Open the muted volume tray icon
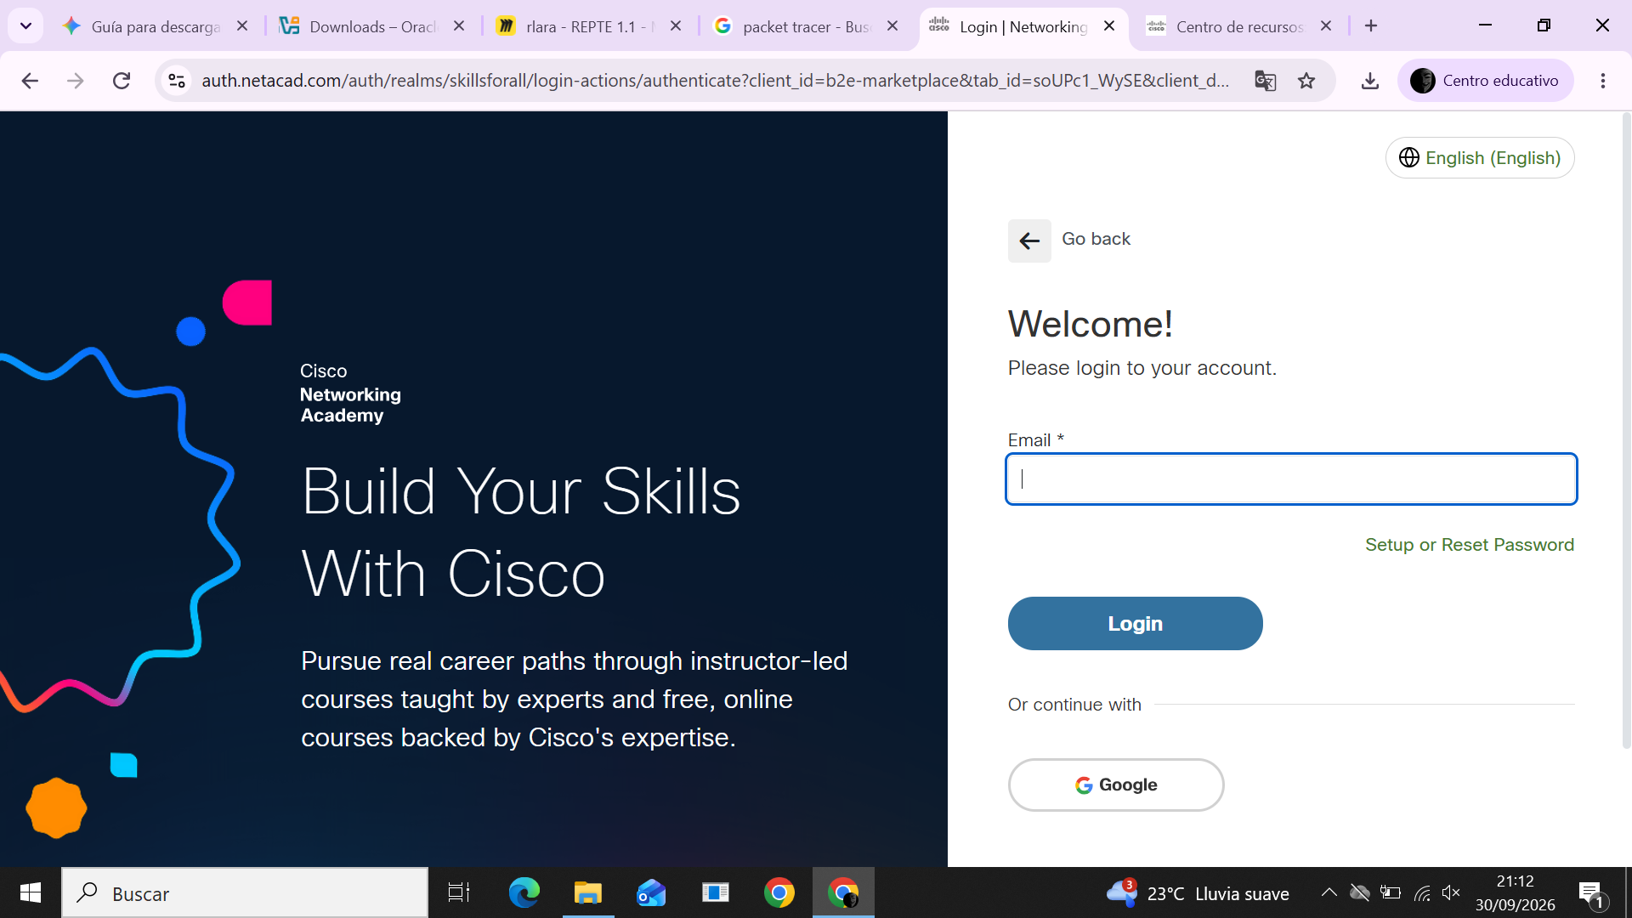This screenshot has width=1632, height=918. click(x=1451, y=892)
